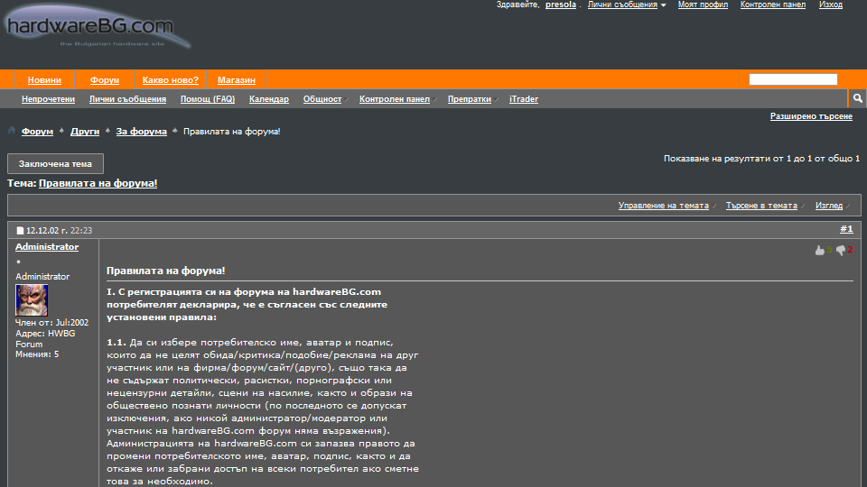The height and width of the screenshot is (487, 867).
Task: Go to Други in breadcrumb
Action: click(x=85, y=132)
